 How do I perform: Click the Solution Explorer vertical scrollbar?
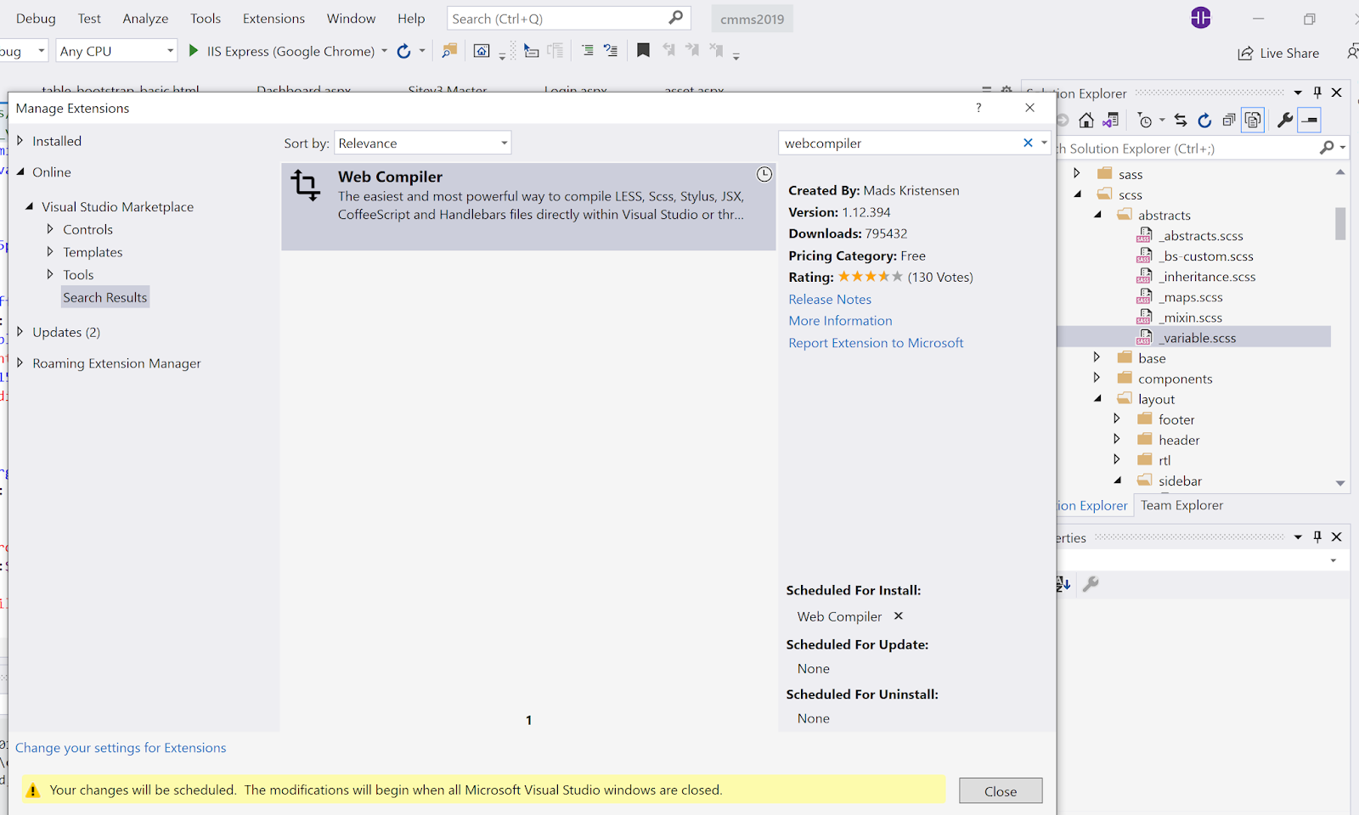point(1340,225)
